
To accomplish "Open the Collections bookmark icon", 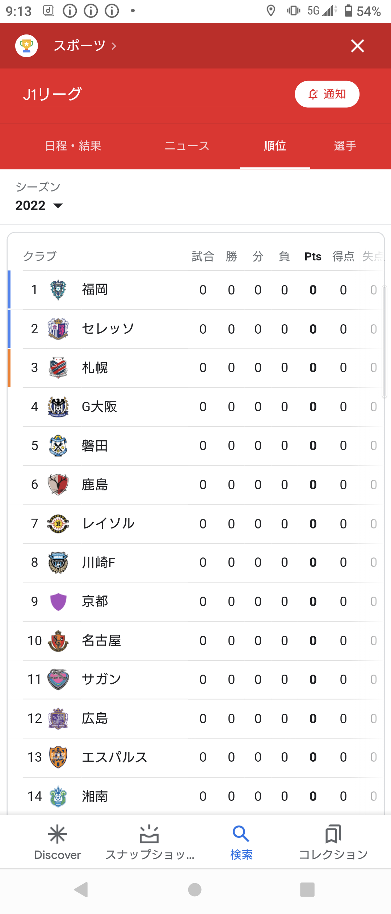I will coord(333,834).
